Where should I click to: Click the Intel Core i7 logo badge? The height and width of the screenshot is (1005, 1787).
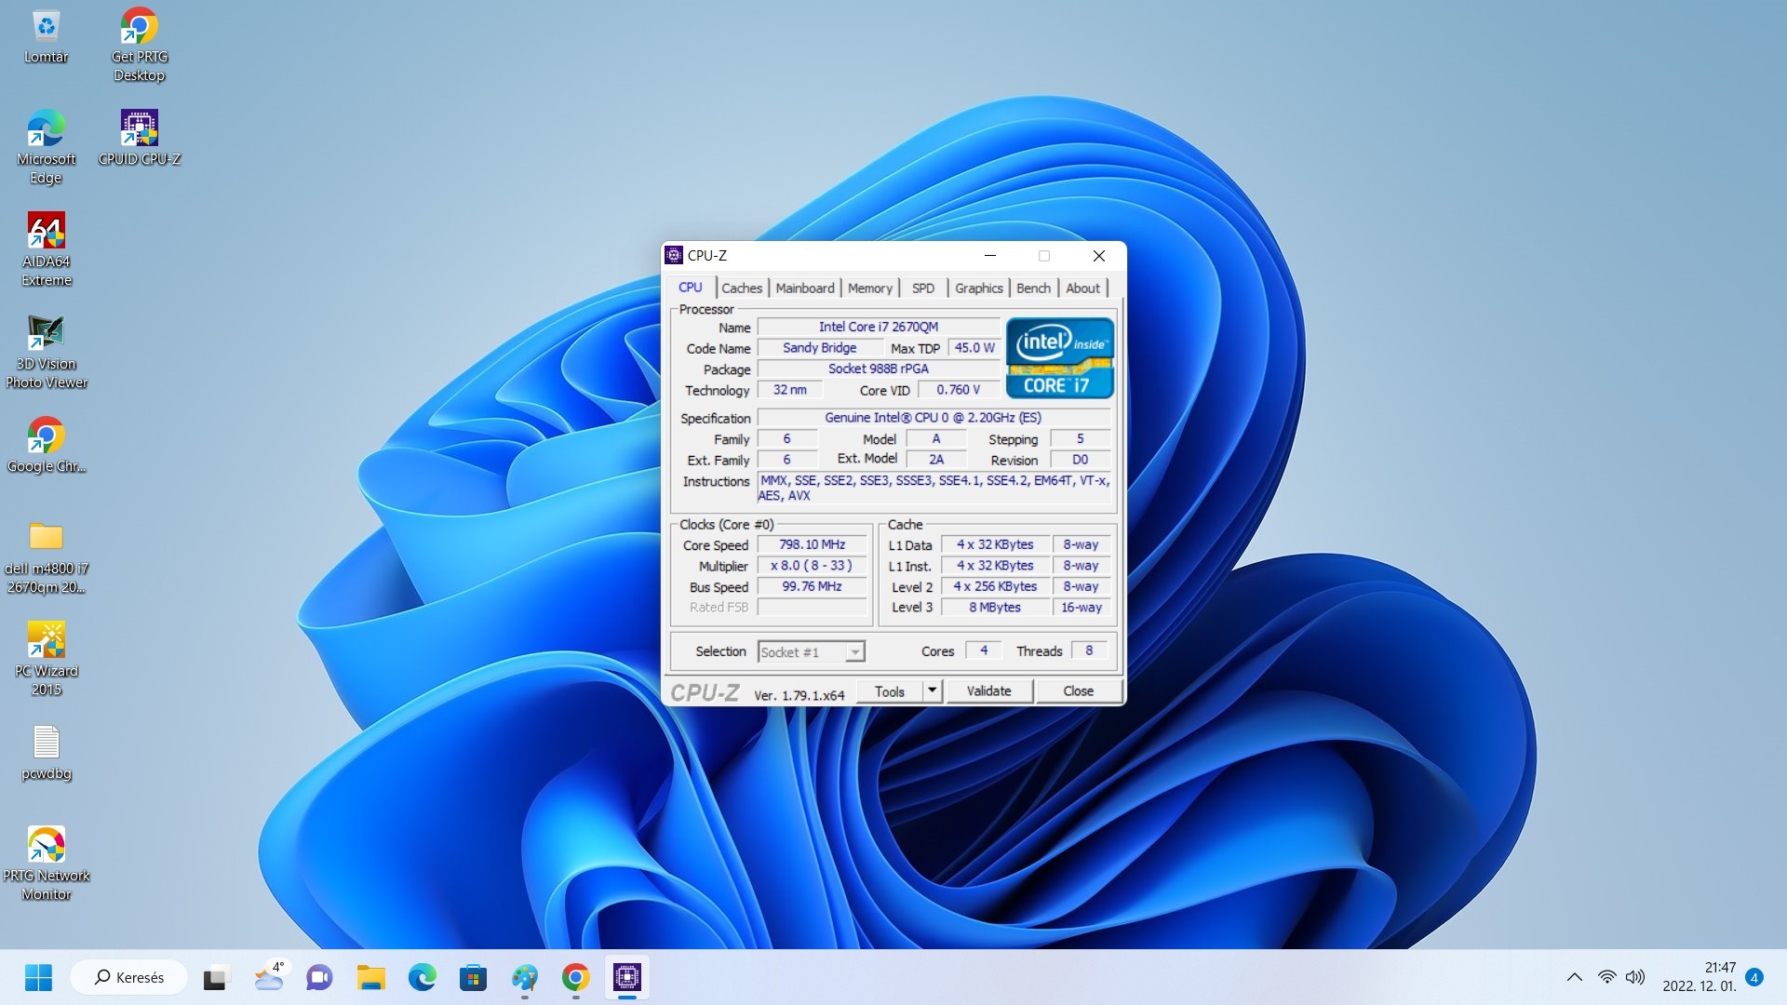point(1059,358)
